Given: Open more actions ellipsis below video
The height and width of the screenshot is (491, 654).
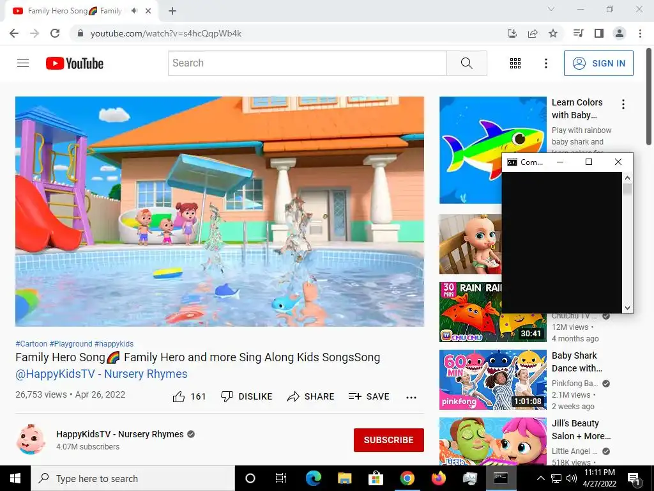Looking at the screenshot, I should [x=411, y=398].
